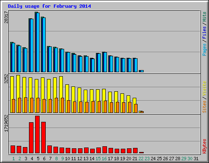The height and width of the screenshot is (163, 209).
Task: Click day 10 on the x-axis
Action: 67,159
